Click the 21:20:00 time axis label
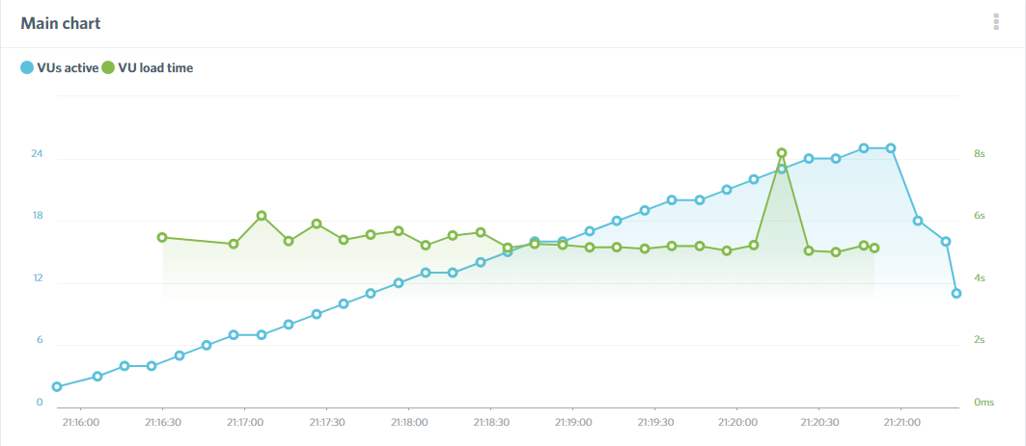 pyautogui.click(x=737, y=422)
